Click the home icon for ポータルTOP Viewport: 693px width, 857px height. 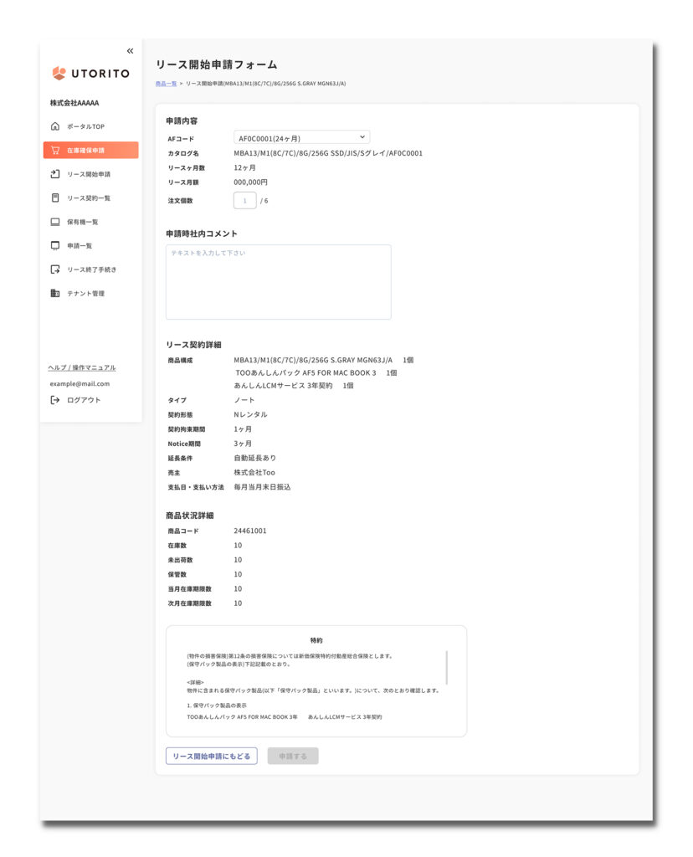(55, 126)
